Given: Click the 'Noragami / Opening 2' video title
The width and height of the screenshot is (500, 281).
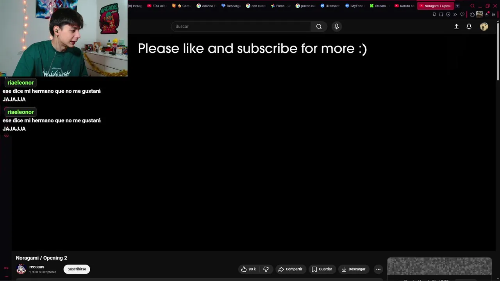Looking at the screenshot, I should [x=41, y=258].
